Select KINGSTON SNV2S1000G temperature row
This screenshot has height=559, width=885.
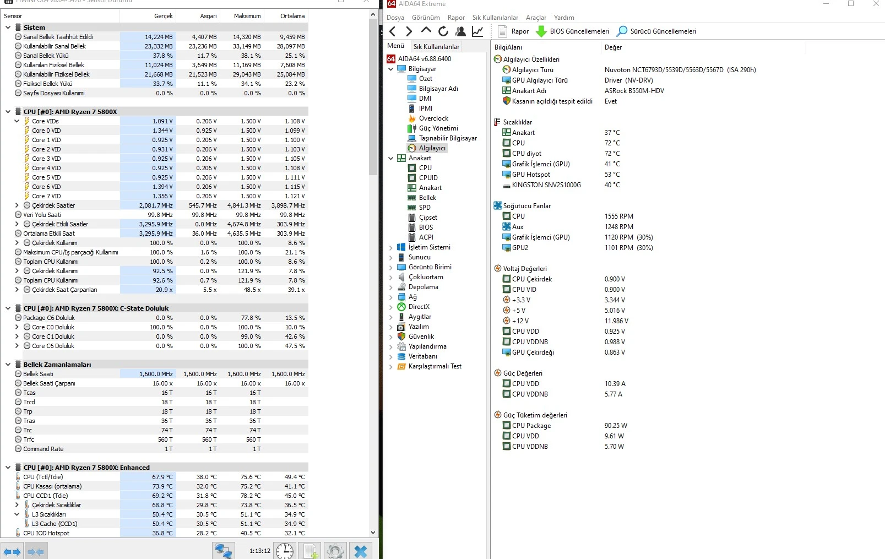tap(561, 185)
